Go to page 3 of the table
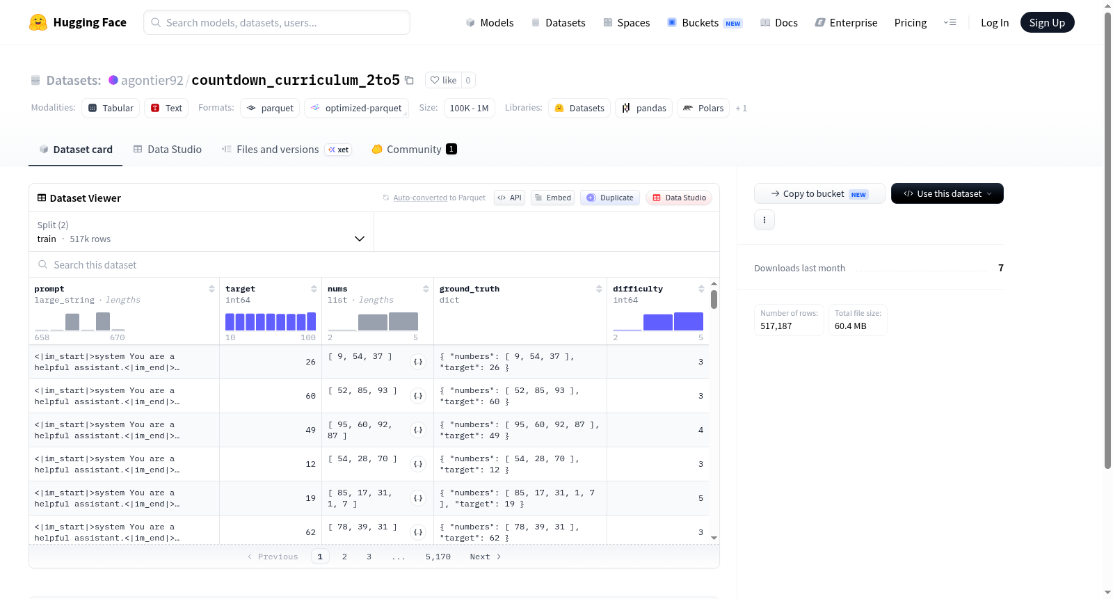 (x=369, y=557)
